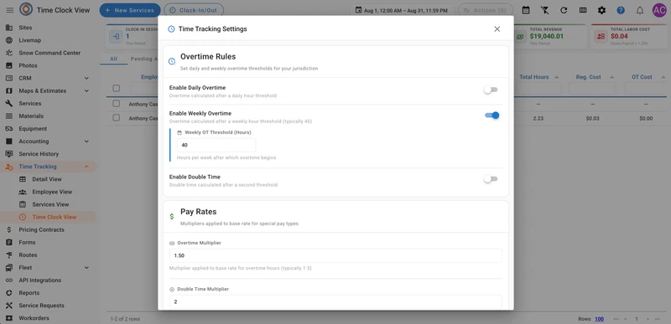Viewport: 671px width, 324px height.
Task: Open the Materials sidebar icon
Action: tap(9, 116)
